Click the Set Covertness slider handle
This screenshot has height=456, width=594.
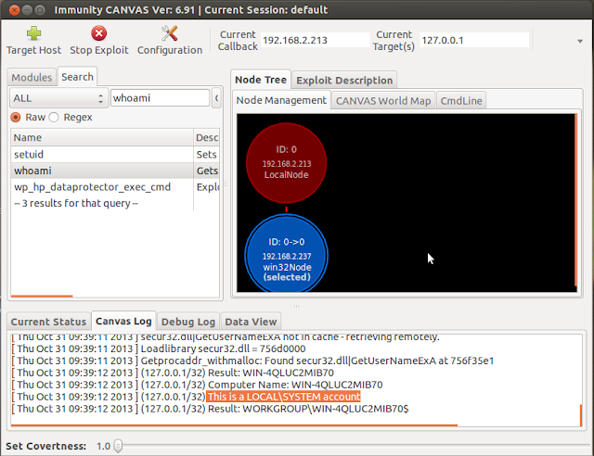pos(118,446)
